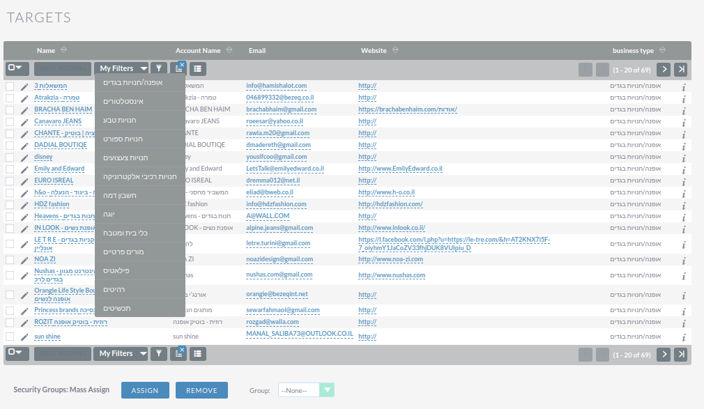Open website http://www.nushas.com
704x409 pixels.
tap(392, 275)
